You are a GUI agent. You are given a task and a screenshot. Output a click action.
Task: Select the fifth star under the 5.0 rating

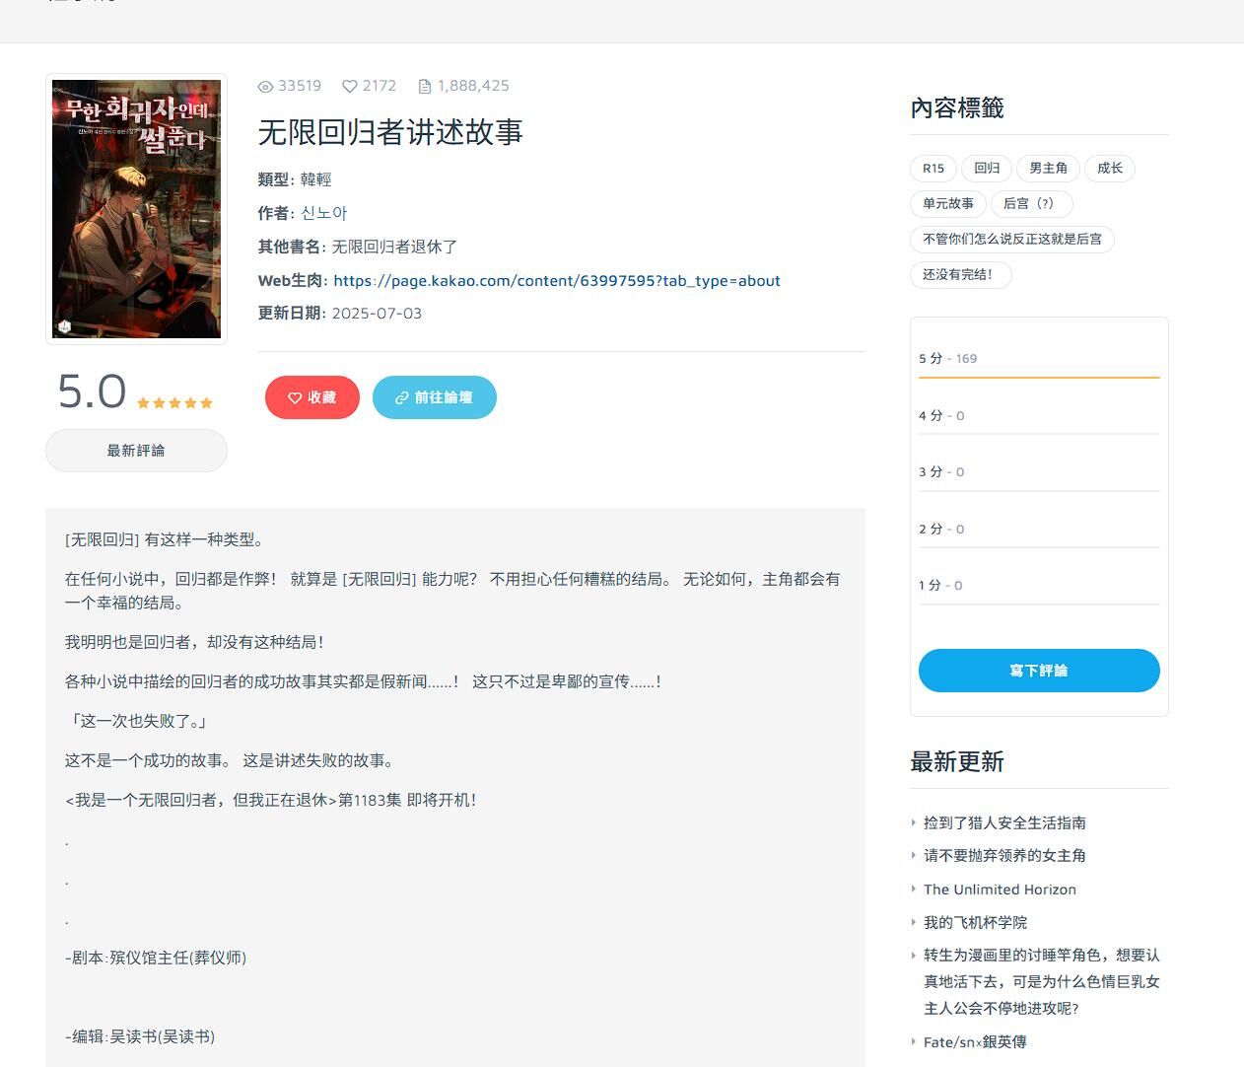pos(207,402)
